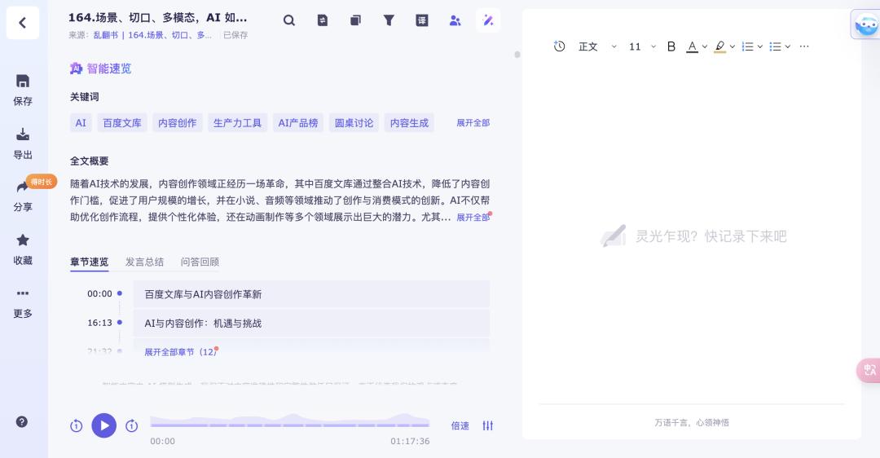Open the translate icon in header
Screen dimensions: 880x458
click(x=422, y=20)
